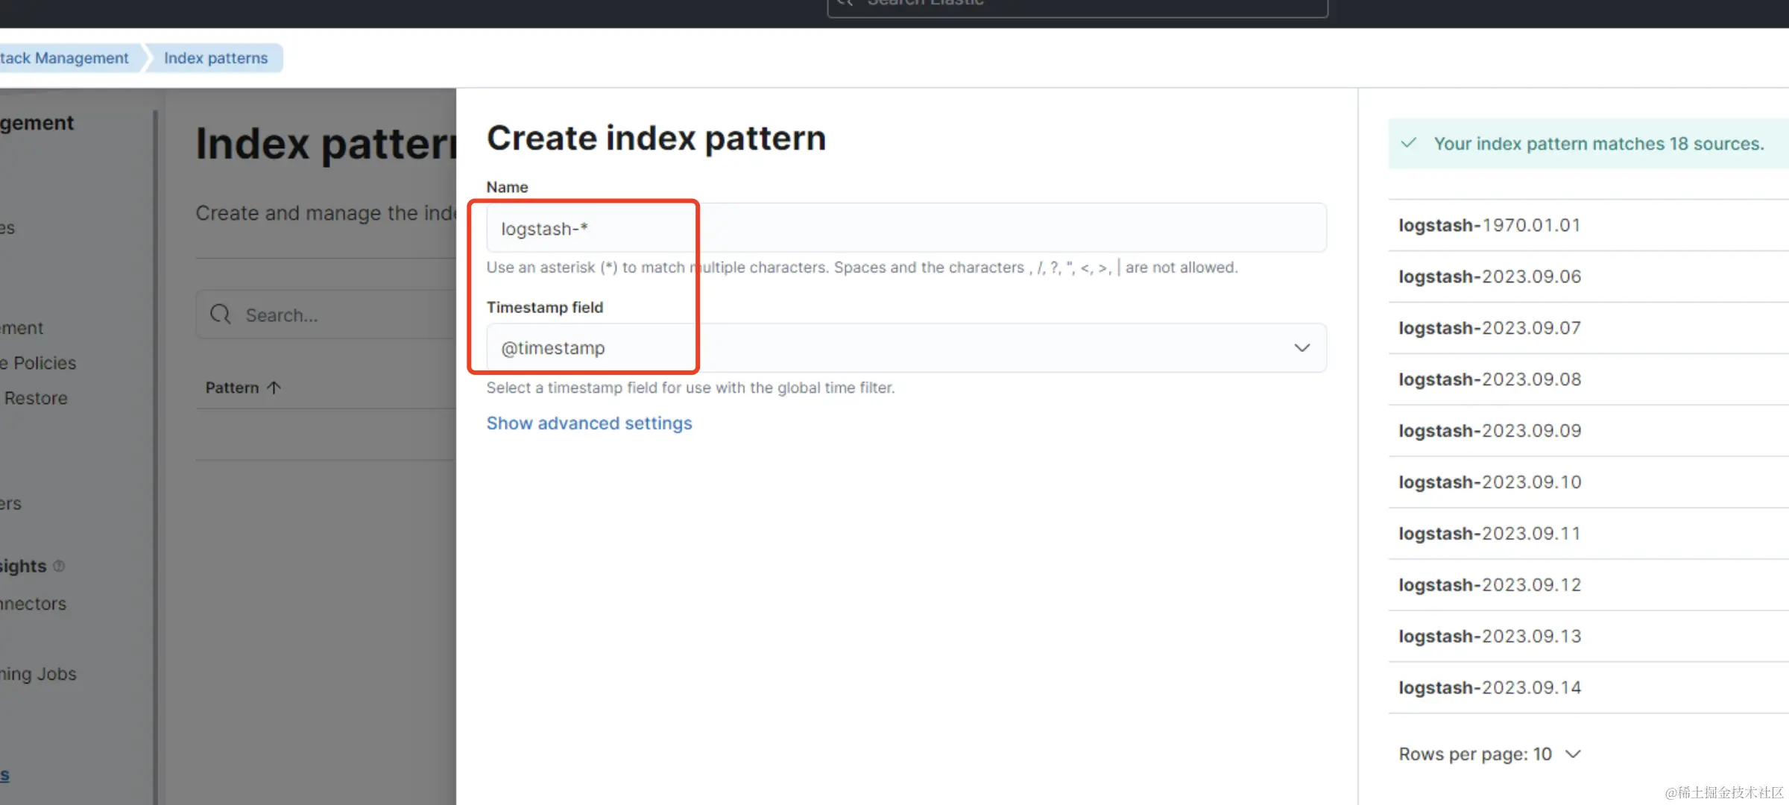Viewport: 1789px width, 805px height.
Task: Click the info icon beside sights heading
Action: pyautogui.click(x=59, y=566)
